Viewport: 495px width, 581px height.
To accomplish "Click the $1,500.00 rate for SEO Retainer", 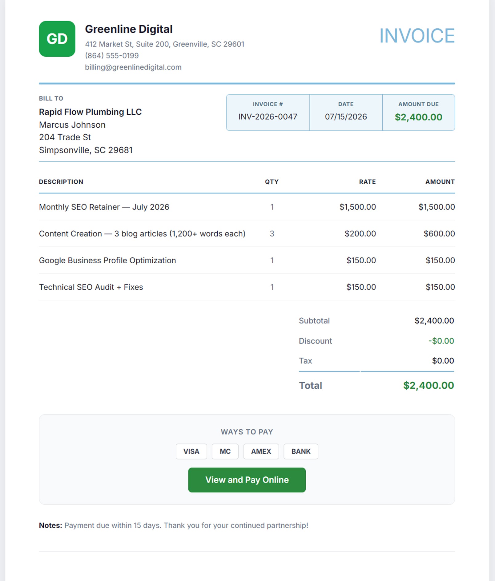I will [358, 207].
